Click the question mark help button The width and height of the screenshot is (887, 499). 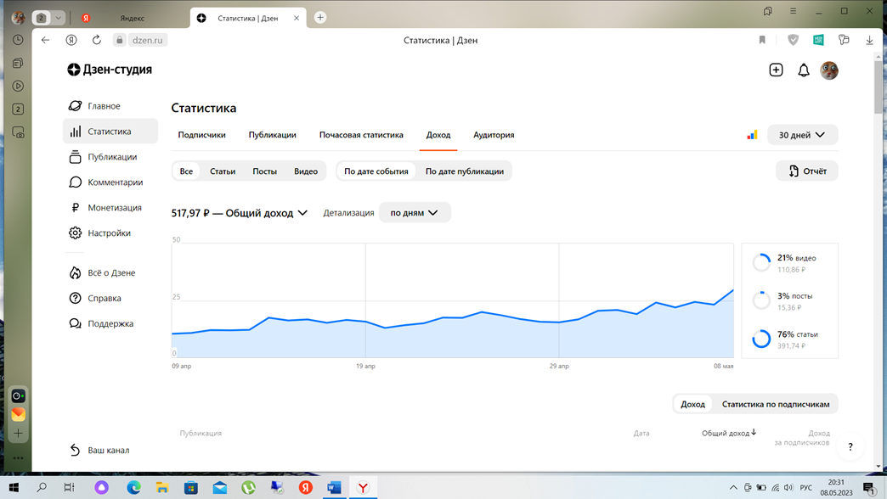point(850,446)
